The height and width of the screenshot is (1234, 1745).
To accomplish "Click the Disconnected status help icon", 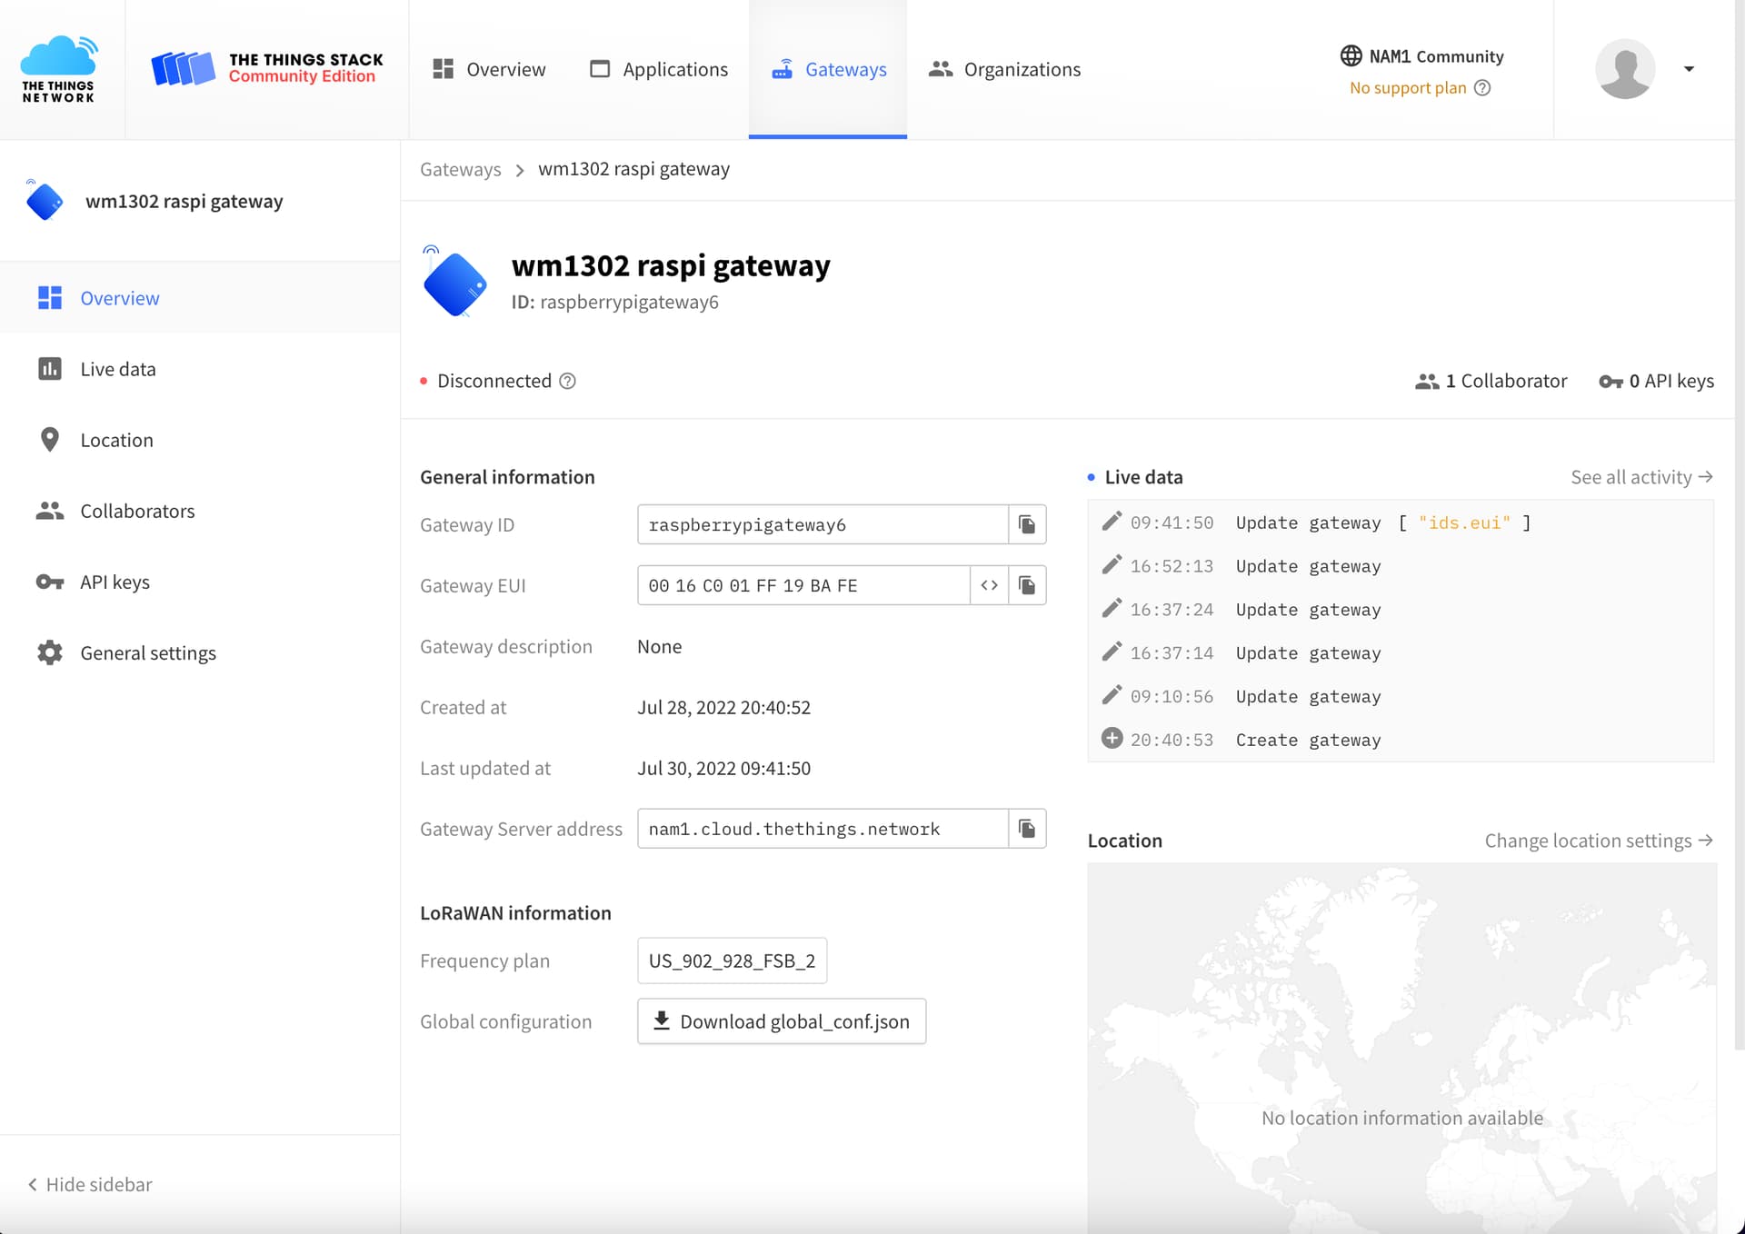I will [x=567, y=381].
